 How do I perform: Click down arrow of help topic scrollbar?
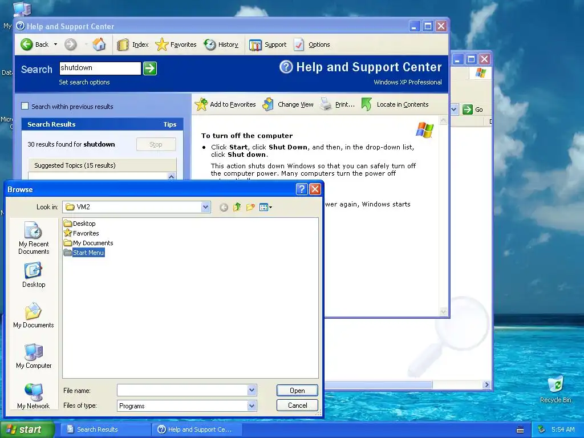coord(443,311)
